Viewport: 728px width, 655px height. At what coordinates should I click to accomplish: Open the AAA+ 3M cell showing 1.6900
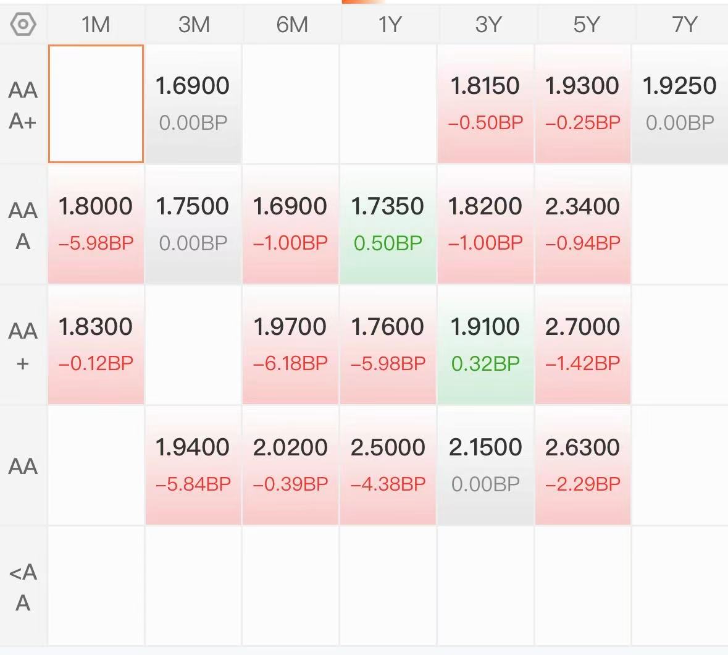pos(193,104)
